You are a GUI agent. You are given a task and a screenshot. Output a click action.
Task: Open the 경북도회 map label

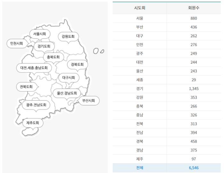77,65
